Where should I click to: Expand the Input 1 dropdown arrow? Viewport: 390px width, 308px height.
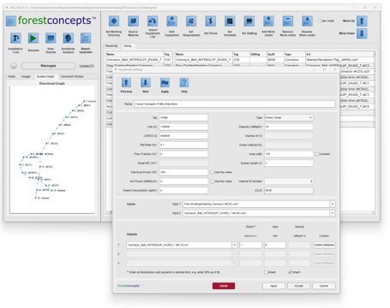point(333,204)
